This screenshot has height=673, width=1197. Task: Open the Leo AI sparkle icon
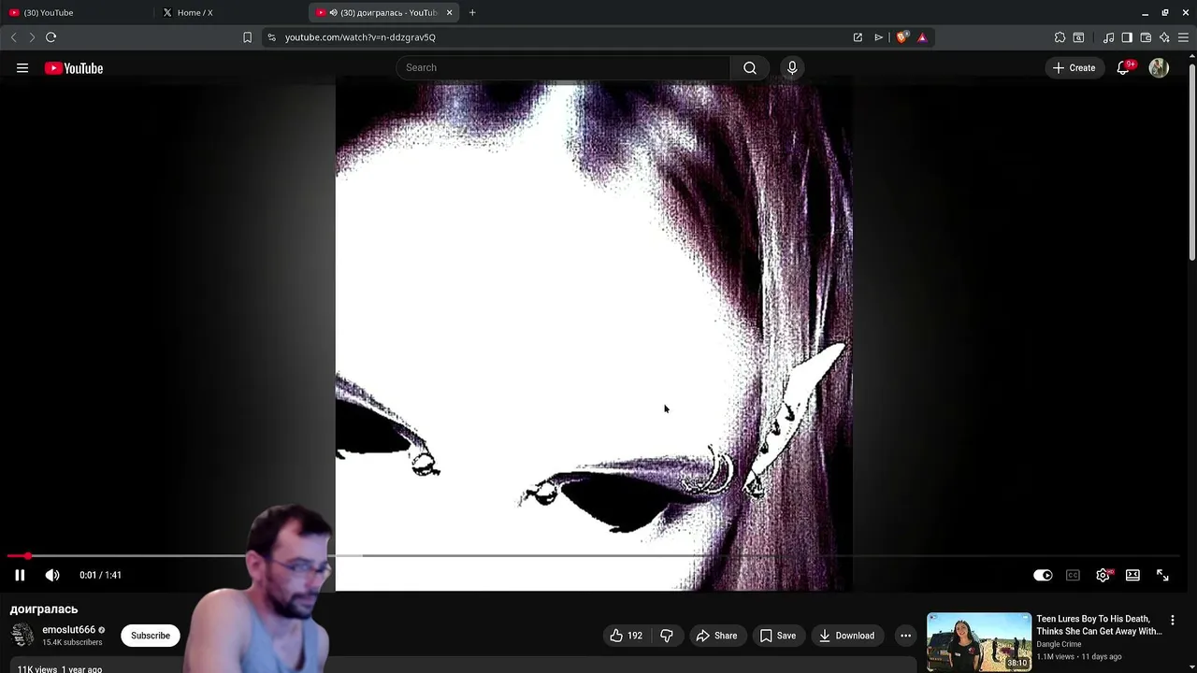point(1164,37)
